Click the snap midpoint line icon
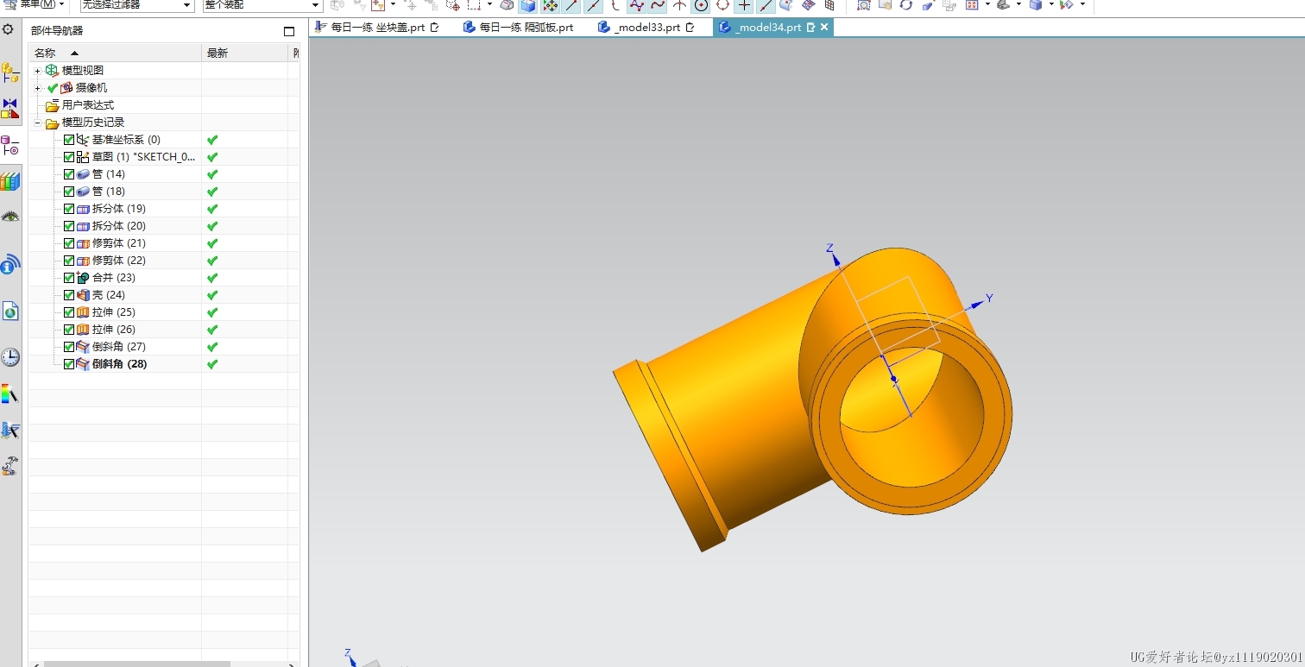 (593, 5)
